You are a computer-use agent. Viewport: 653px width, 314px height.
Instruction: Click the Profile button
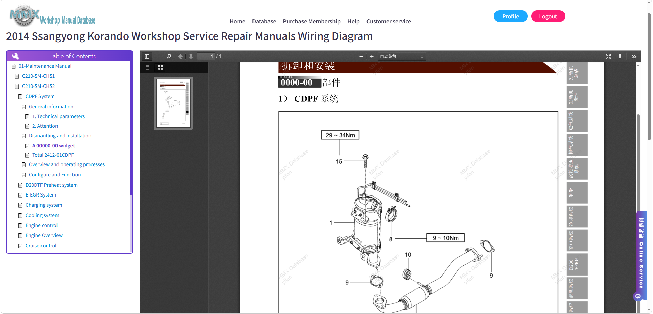click(510, 16)
